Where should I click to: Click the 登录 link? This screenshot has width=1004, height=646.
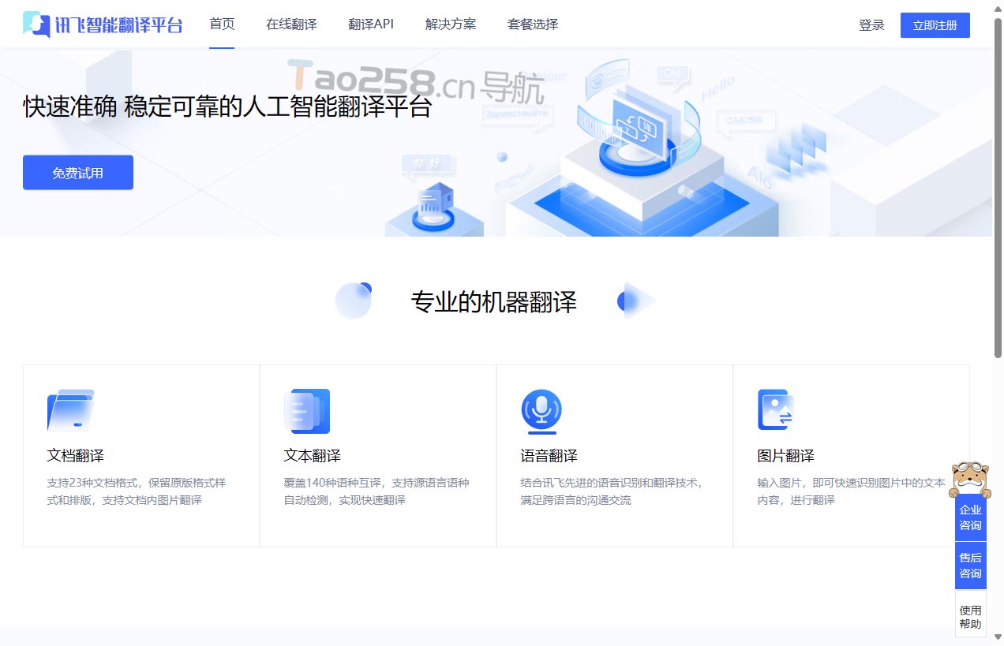pyautogui.click(x=871, y=25)
